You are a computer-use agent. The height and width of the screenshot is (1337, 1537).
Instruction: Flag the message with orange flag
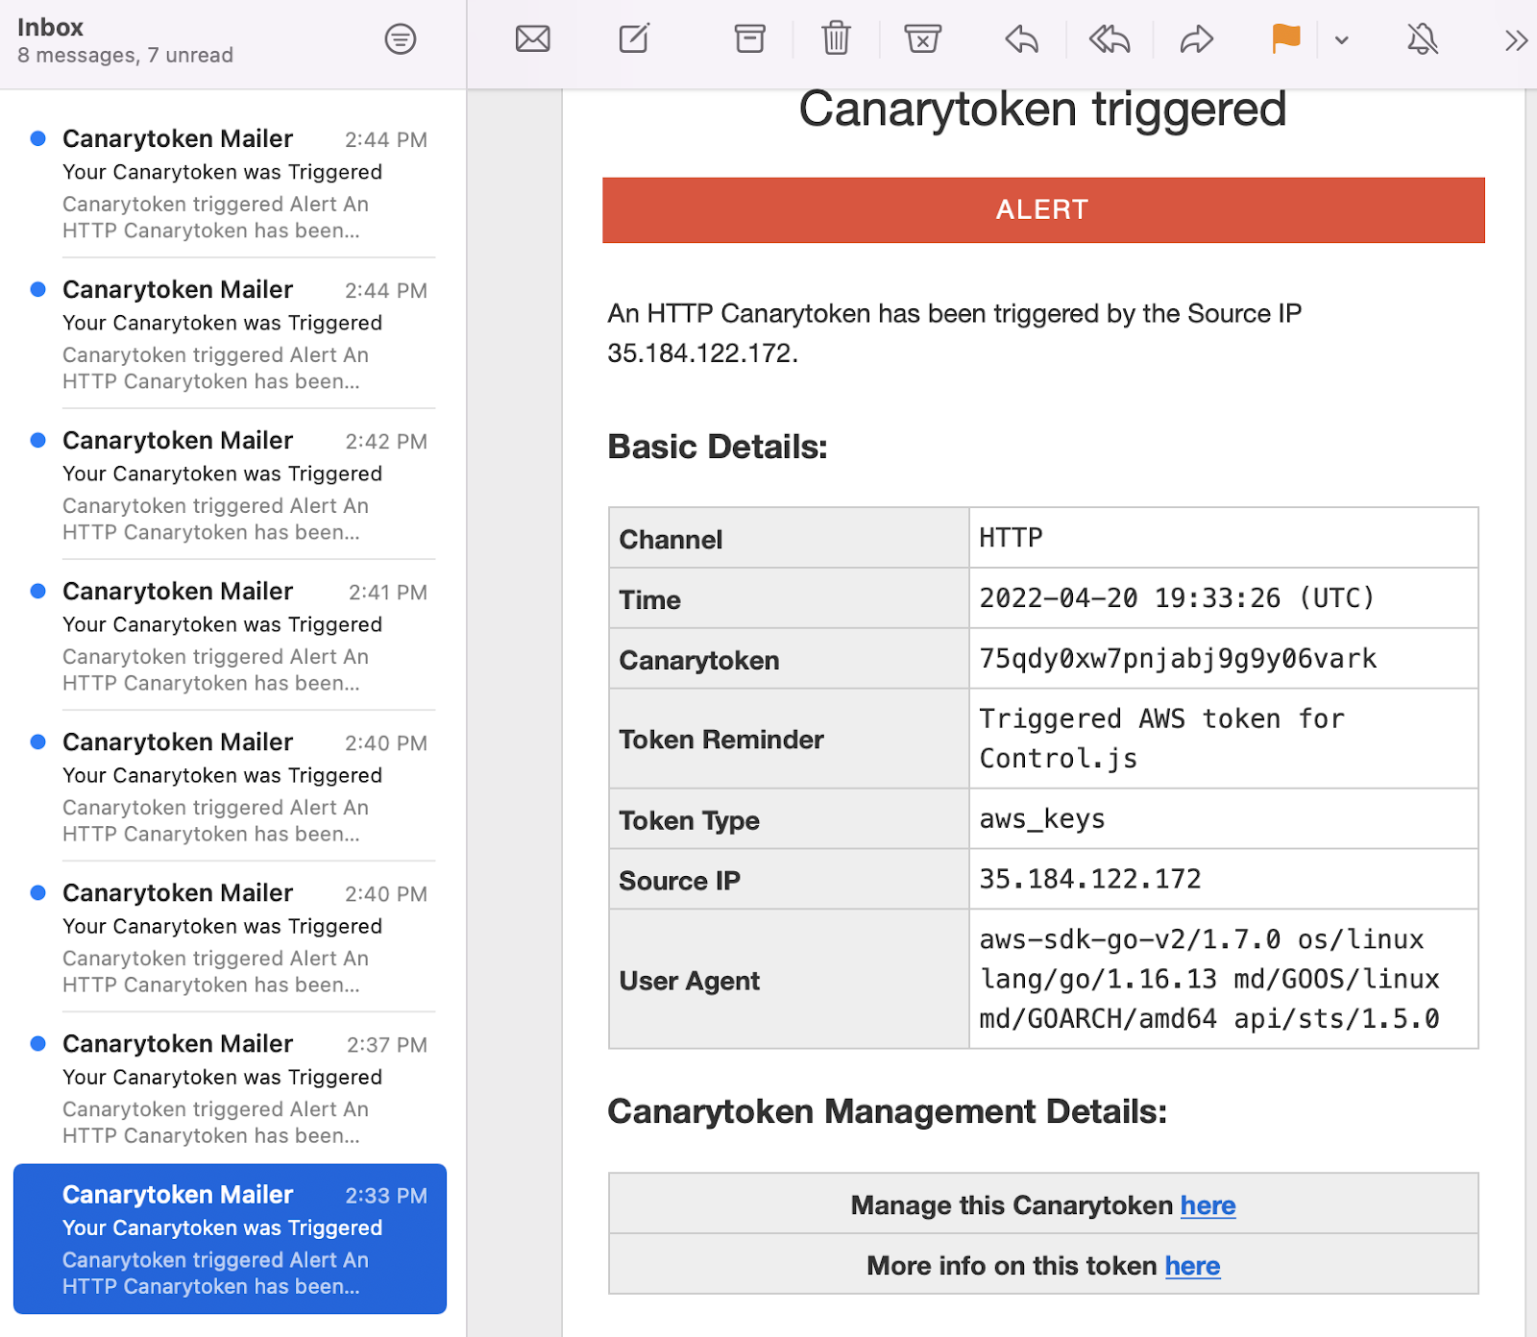coord(1285,39)
